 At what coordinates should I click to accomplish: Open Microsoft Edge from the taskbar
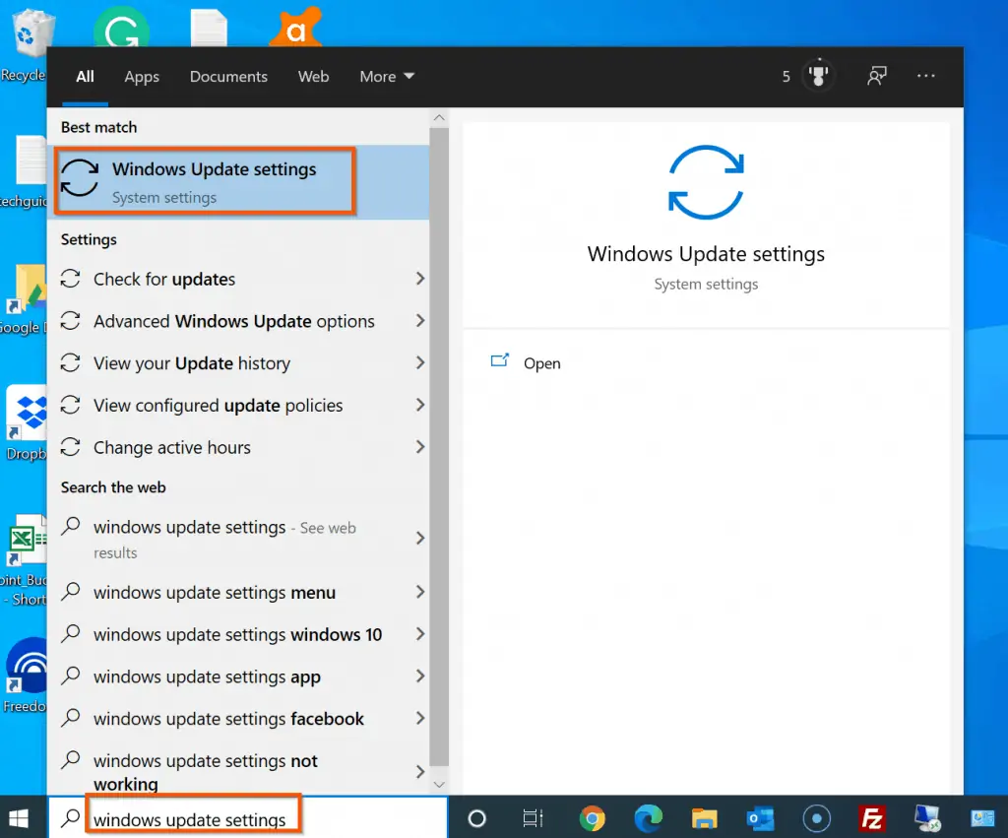tap(648, 817)
